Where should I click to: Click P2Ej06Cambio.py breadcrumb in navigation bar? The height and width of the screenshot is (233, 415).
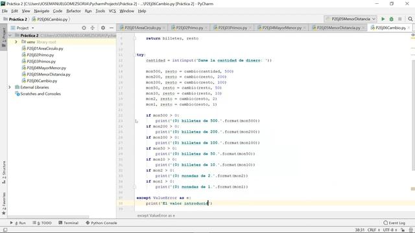(50, 19)
